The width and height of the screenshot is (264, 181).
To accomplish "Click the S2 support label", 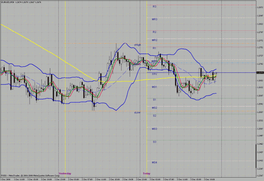I will point(155,116).
